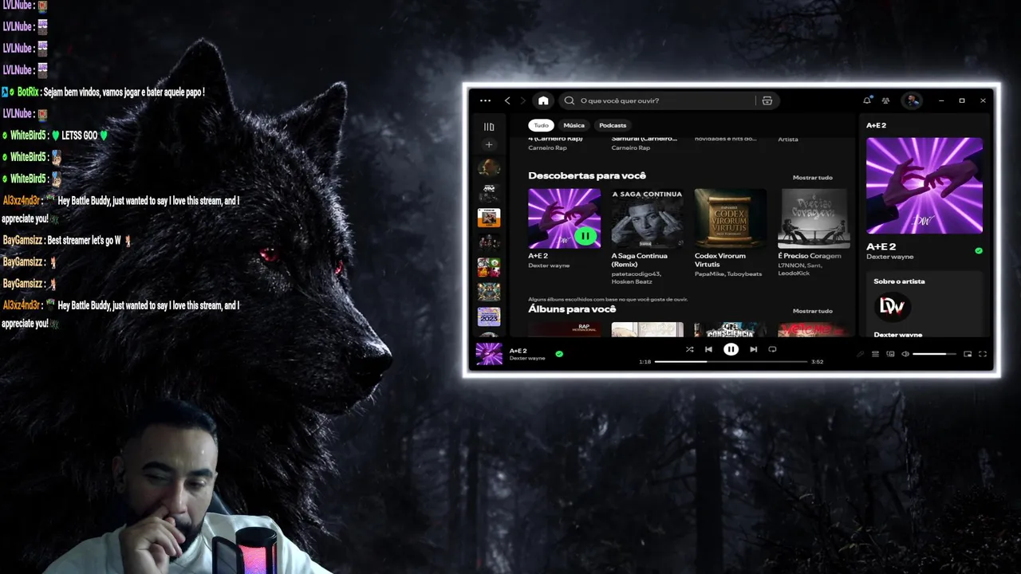Viewport: 1021px width, 574px height.
Task: Open the Browse icon beside the search bar
Action: [767, 100]
